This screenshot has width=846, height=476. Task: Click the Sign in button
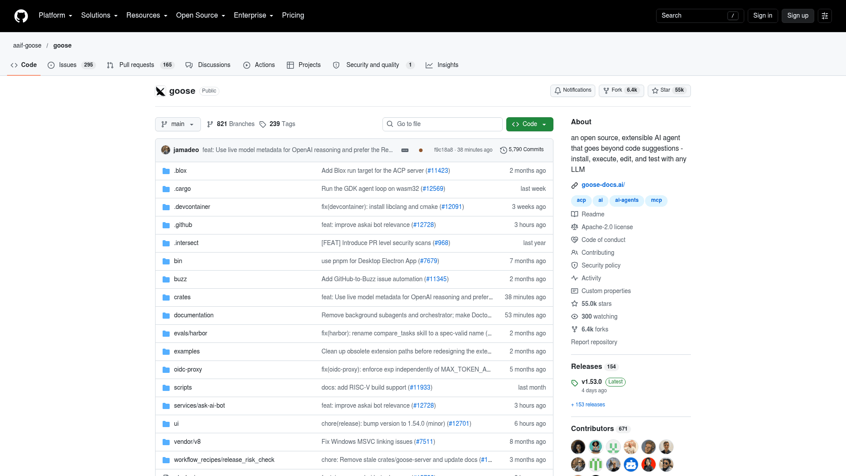(x=763, y=16)
